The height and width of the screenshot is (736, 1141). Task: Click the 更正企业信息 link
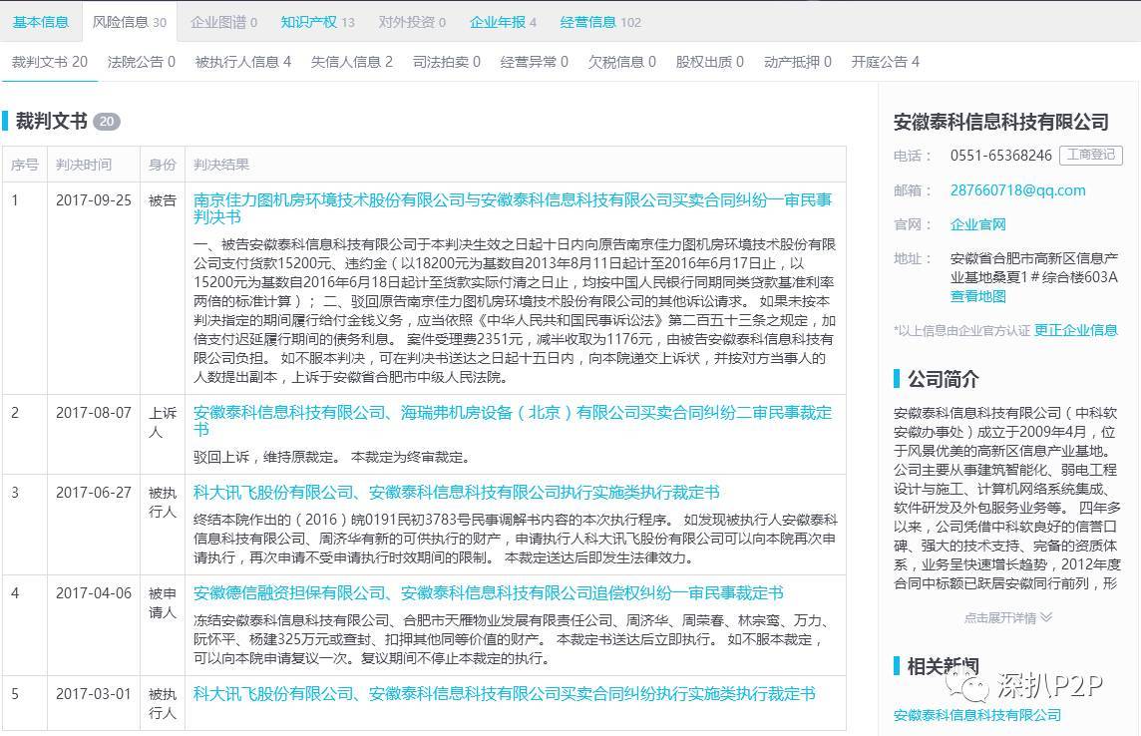point(1075,330)
